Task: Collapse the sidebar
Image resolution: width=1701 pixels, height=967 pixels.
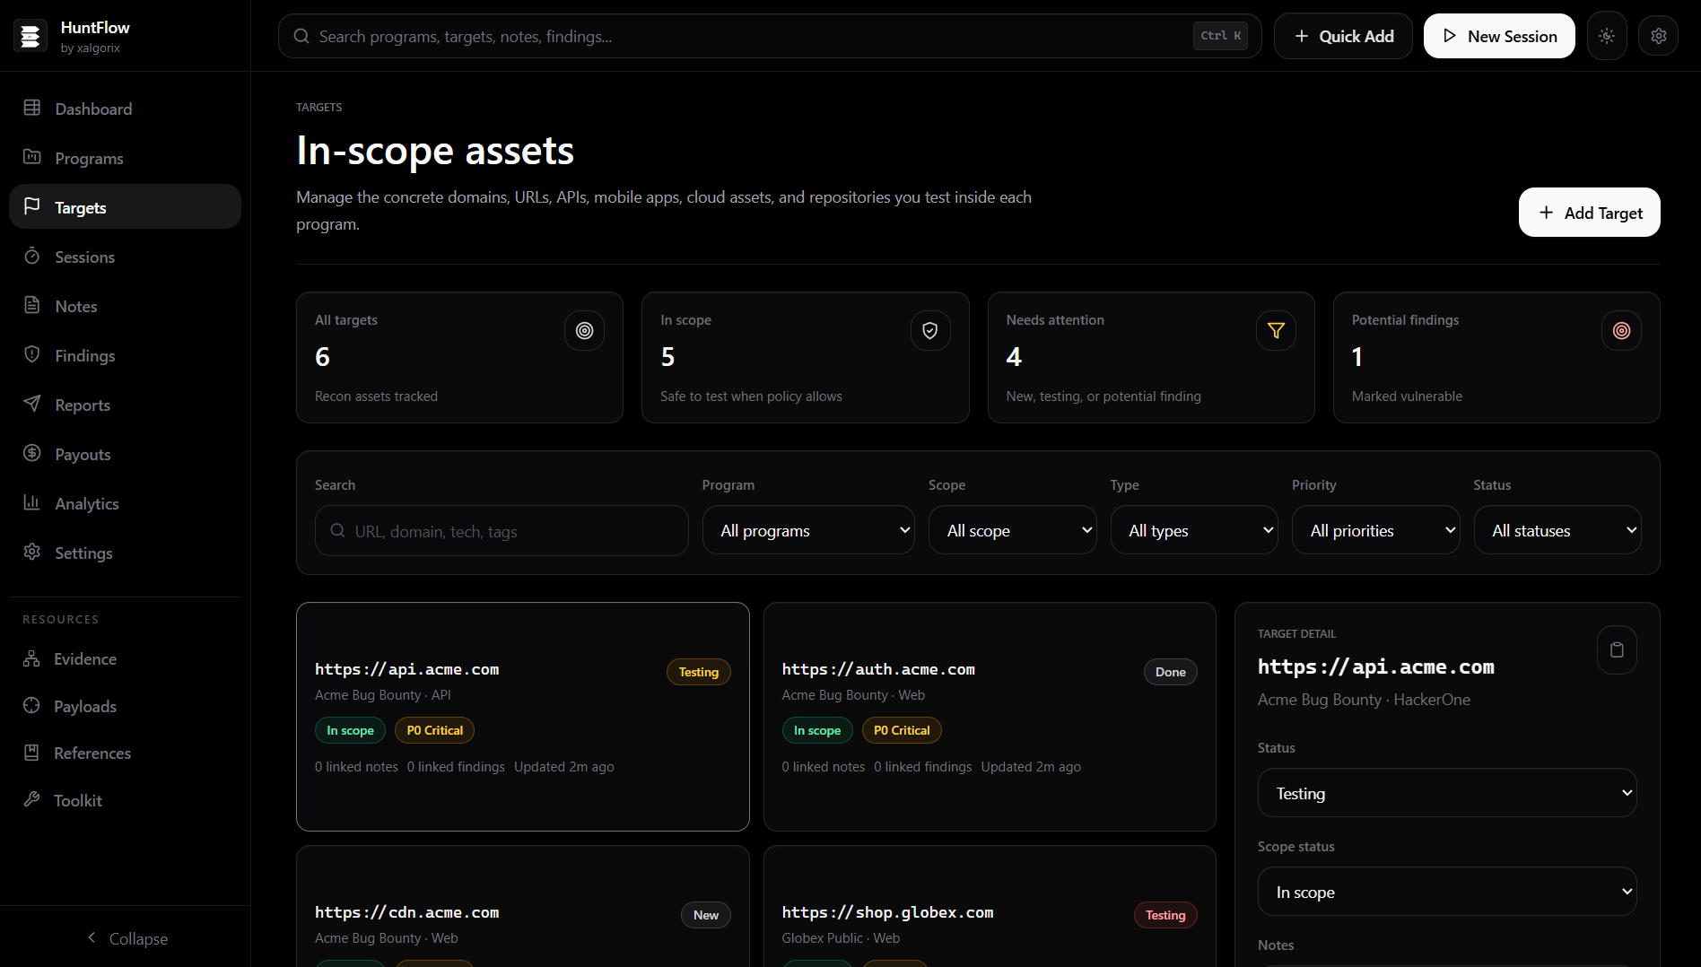Action: tap(126, 938)
